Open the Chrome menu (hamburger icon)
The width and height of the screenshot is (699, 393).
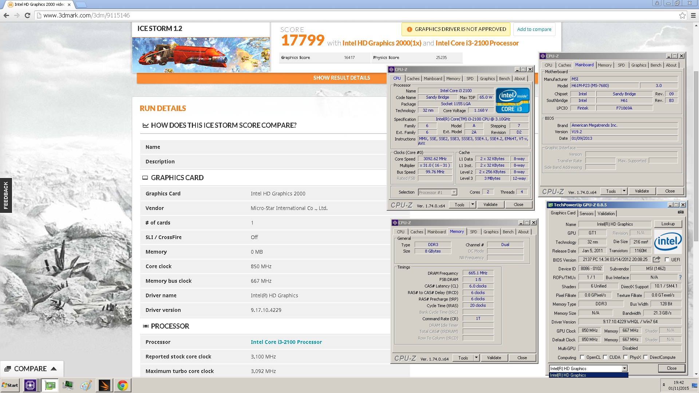pos(693,15)
